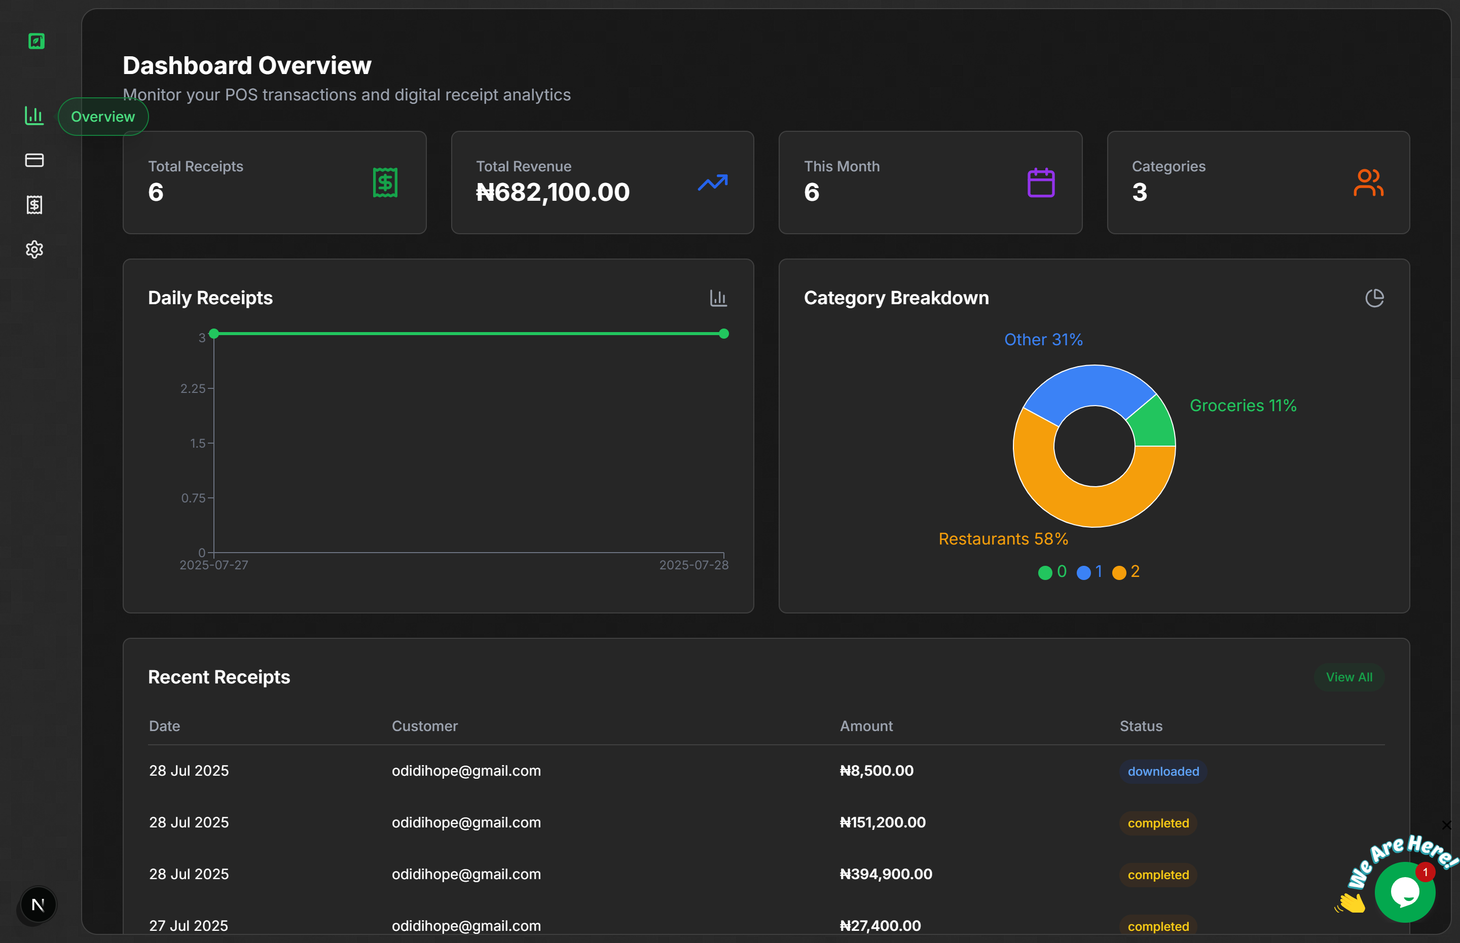The width and height of the screenshot is (1460, 943).
Task: Click the ₦682,100.00 revenue value
Action: (x=553, y=192)
